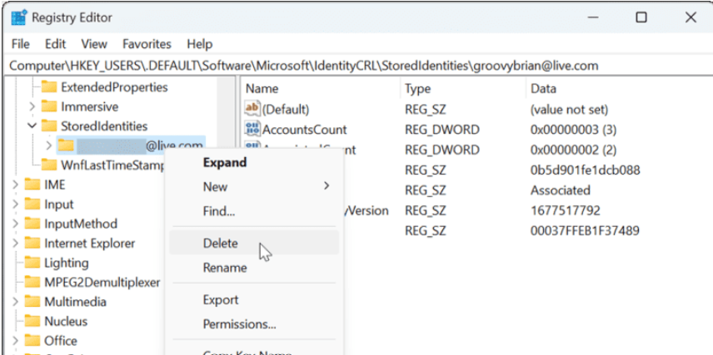This screenshot has width=713, height=355.
Task: Click the (Default) string value icon
Action: (252, 109)
